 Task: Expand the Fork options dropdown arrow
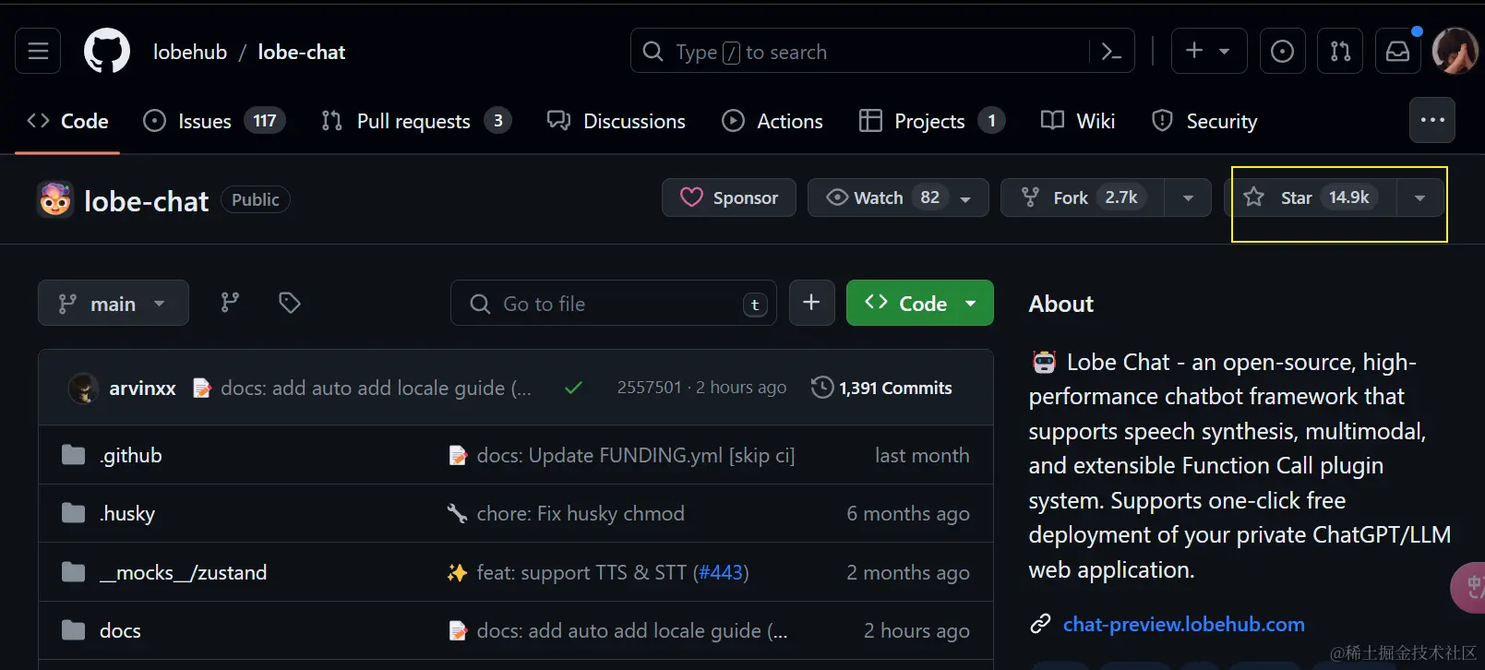[x=1188, y=197]
